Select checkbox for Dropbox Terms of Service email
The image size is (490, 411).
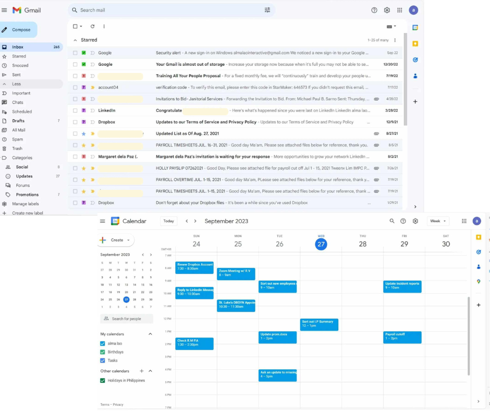[x=75, y=122]
